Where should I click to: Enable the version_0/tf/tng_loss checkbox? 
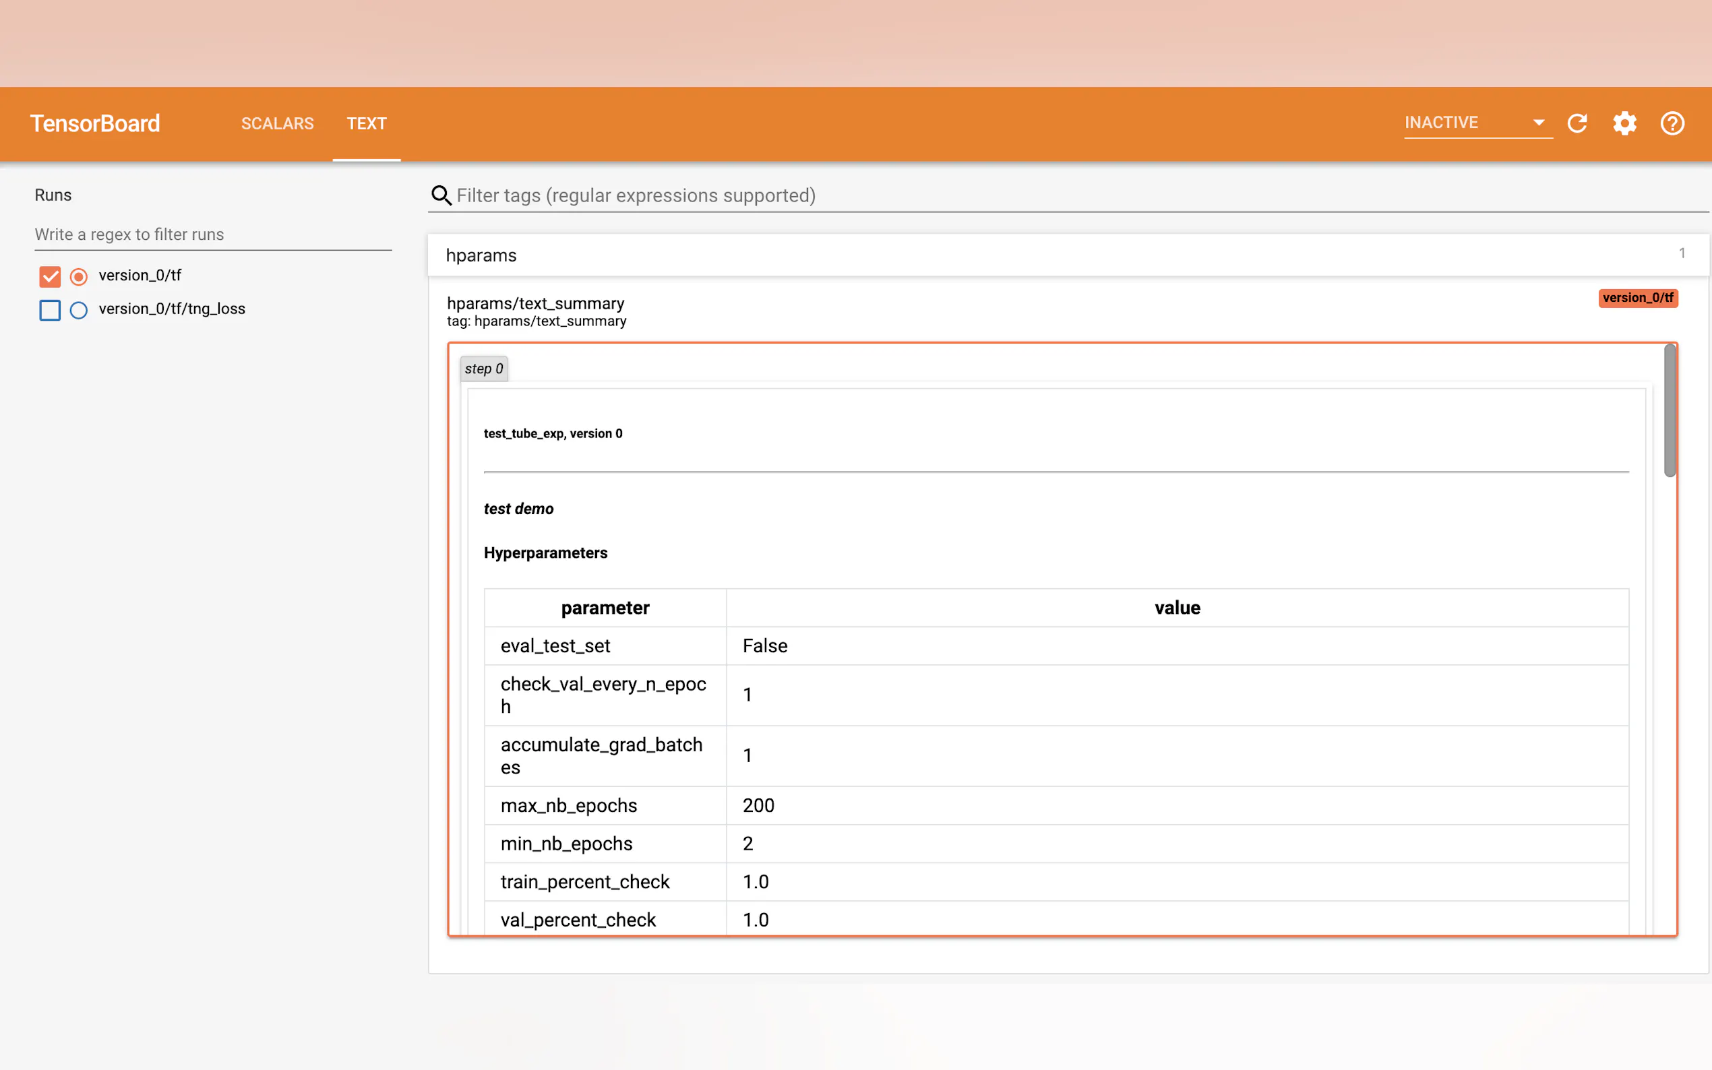pyautogui.click(x=50, y=310)
